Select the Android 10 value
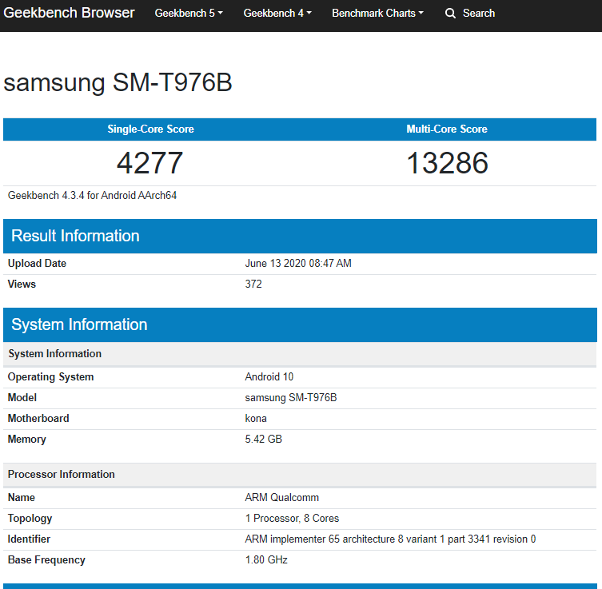The height and width of the screenshot is (589, 602). tap(269, 376)
